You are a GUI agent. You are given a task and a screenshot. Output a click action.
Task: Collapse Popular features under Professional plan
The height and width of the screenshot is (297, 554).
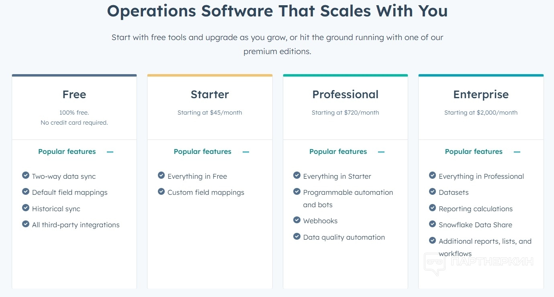381,152
